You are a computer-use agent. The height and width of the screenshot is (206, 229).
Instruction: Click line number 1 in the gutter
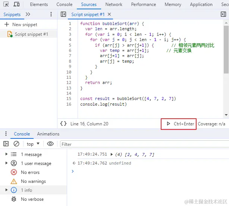click(70, 24)
